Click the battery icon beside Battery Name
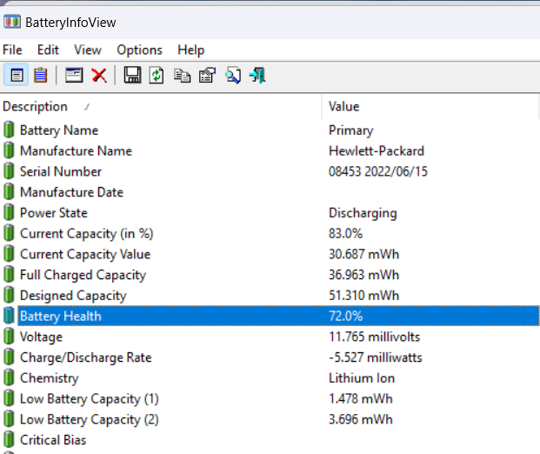Screen dimensions: 540x454 tap(9, 130)
